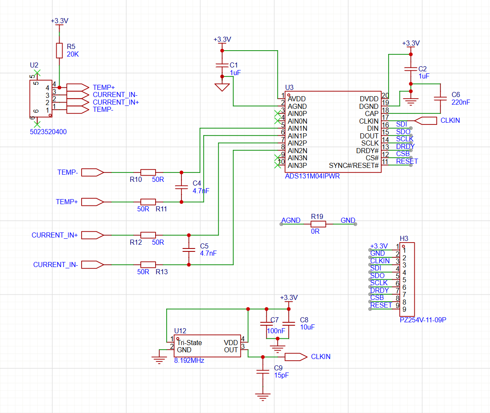Click the RESET net label at H3 pin 9
The width and height of the screenshot is (490, 413).
(381, 305)
